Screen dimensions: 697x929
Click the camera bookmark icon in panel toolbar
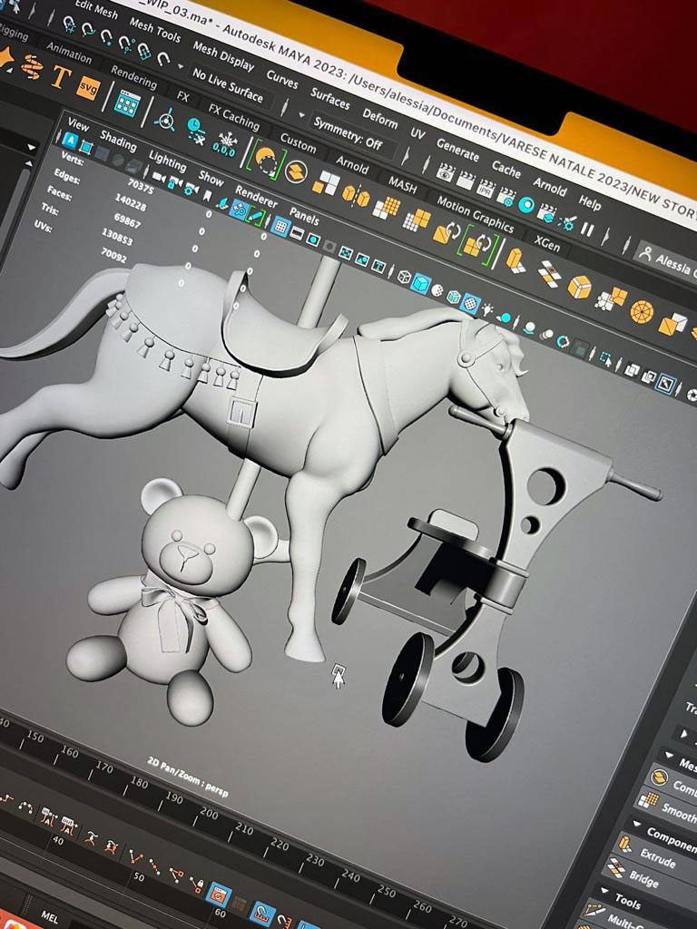(x=207, y=195)
